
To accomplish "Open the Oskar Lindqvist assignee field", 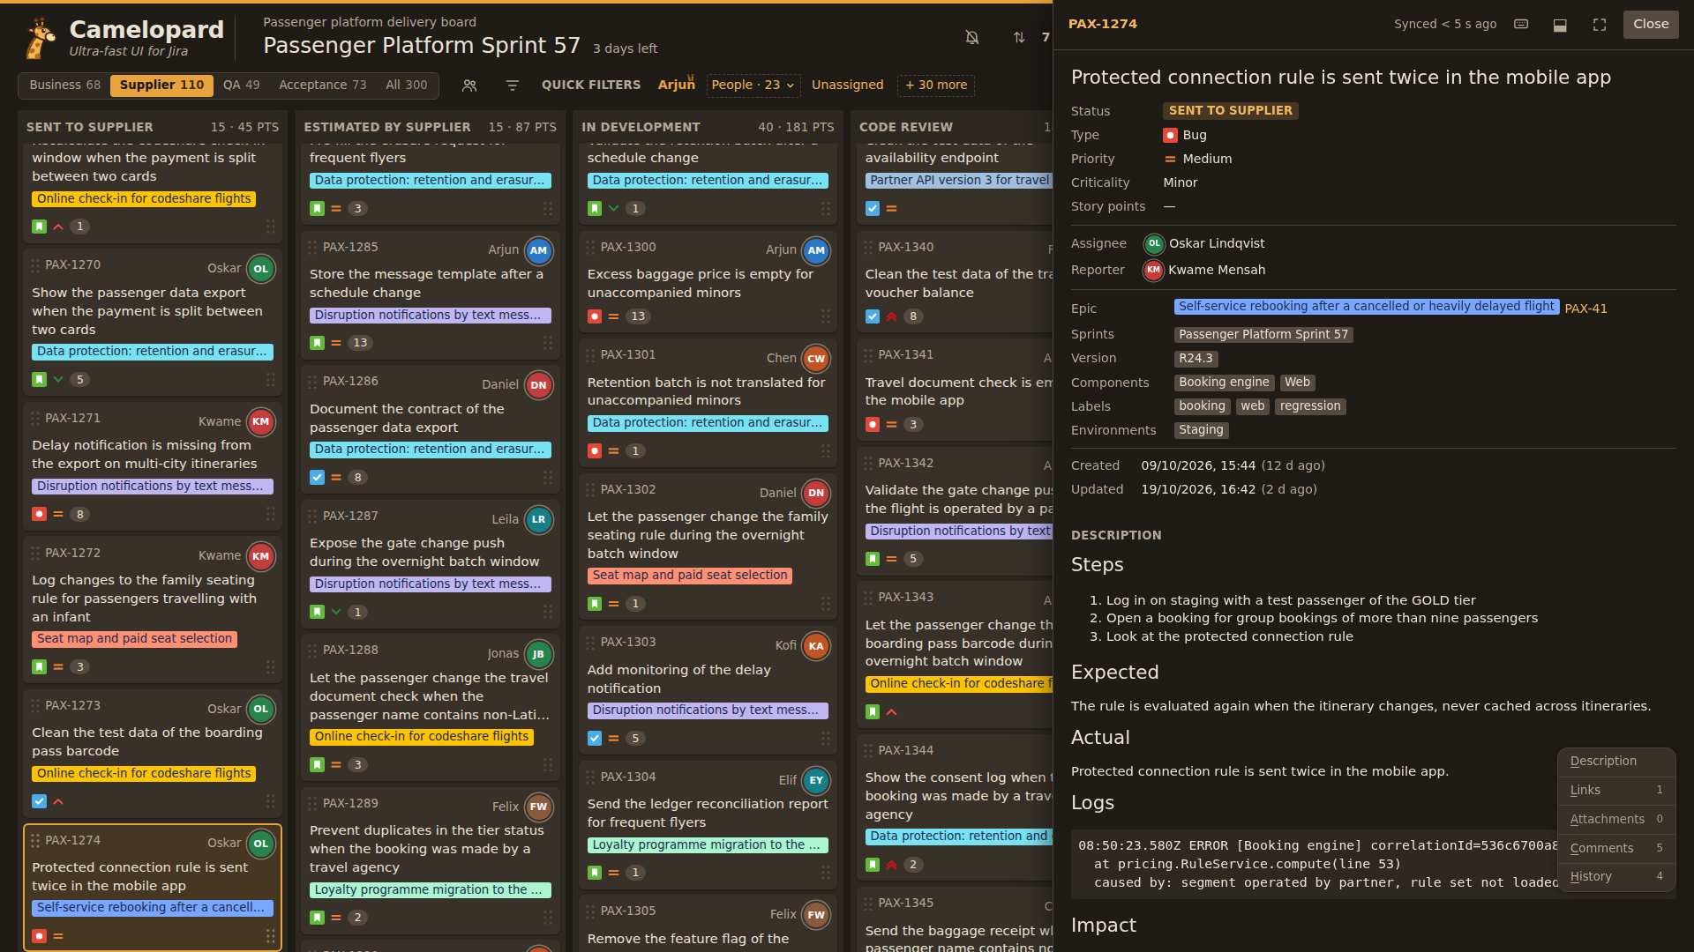I will point(1203,243).
